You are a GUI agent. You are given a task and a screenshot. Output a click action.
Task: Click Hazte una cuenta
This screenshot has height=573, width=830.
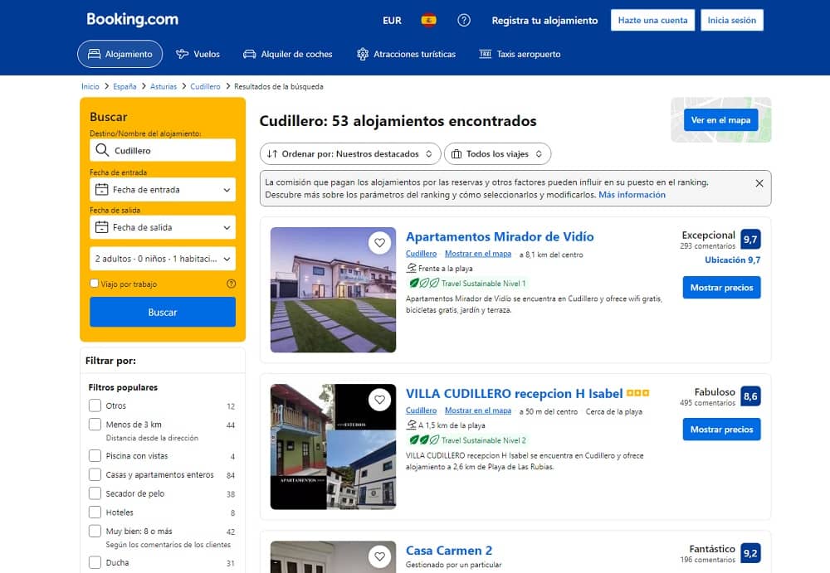pyautogui.click(x=652, y=20)
